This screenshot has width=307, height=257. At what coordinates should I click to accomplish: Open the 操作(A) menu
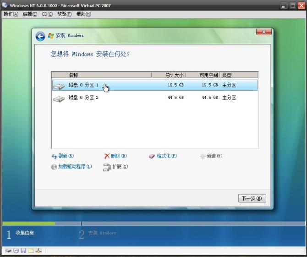pyautogui.click(x=11, y=14)
